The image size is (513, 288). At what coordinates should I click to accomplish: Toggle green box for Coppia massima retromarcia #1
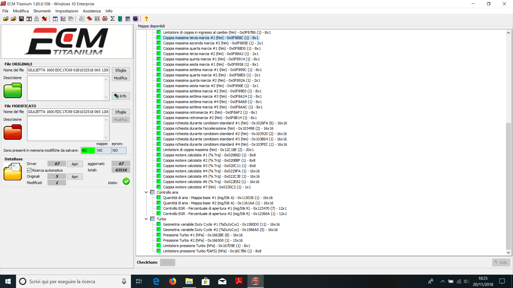pos(159,112)
